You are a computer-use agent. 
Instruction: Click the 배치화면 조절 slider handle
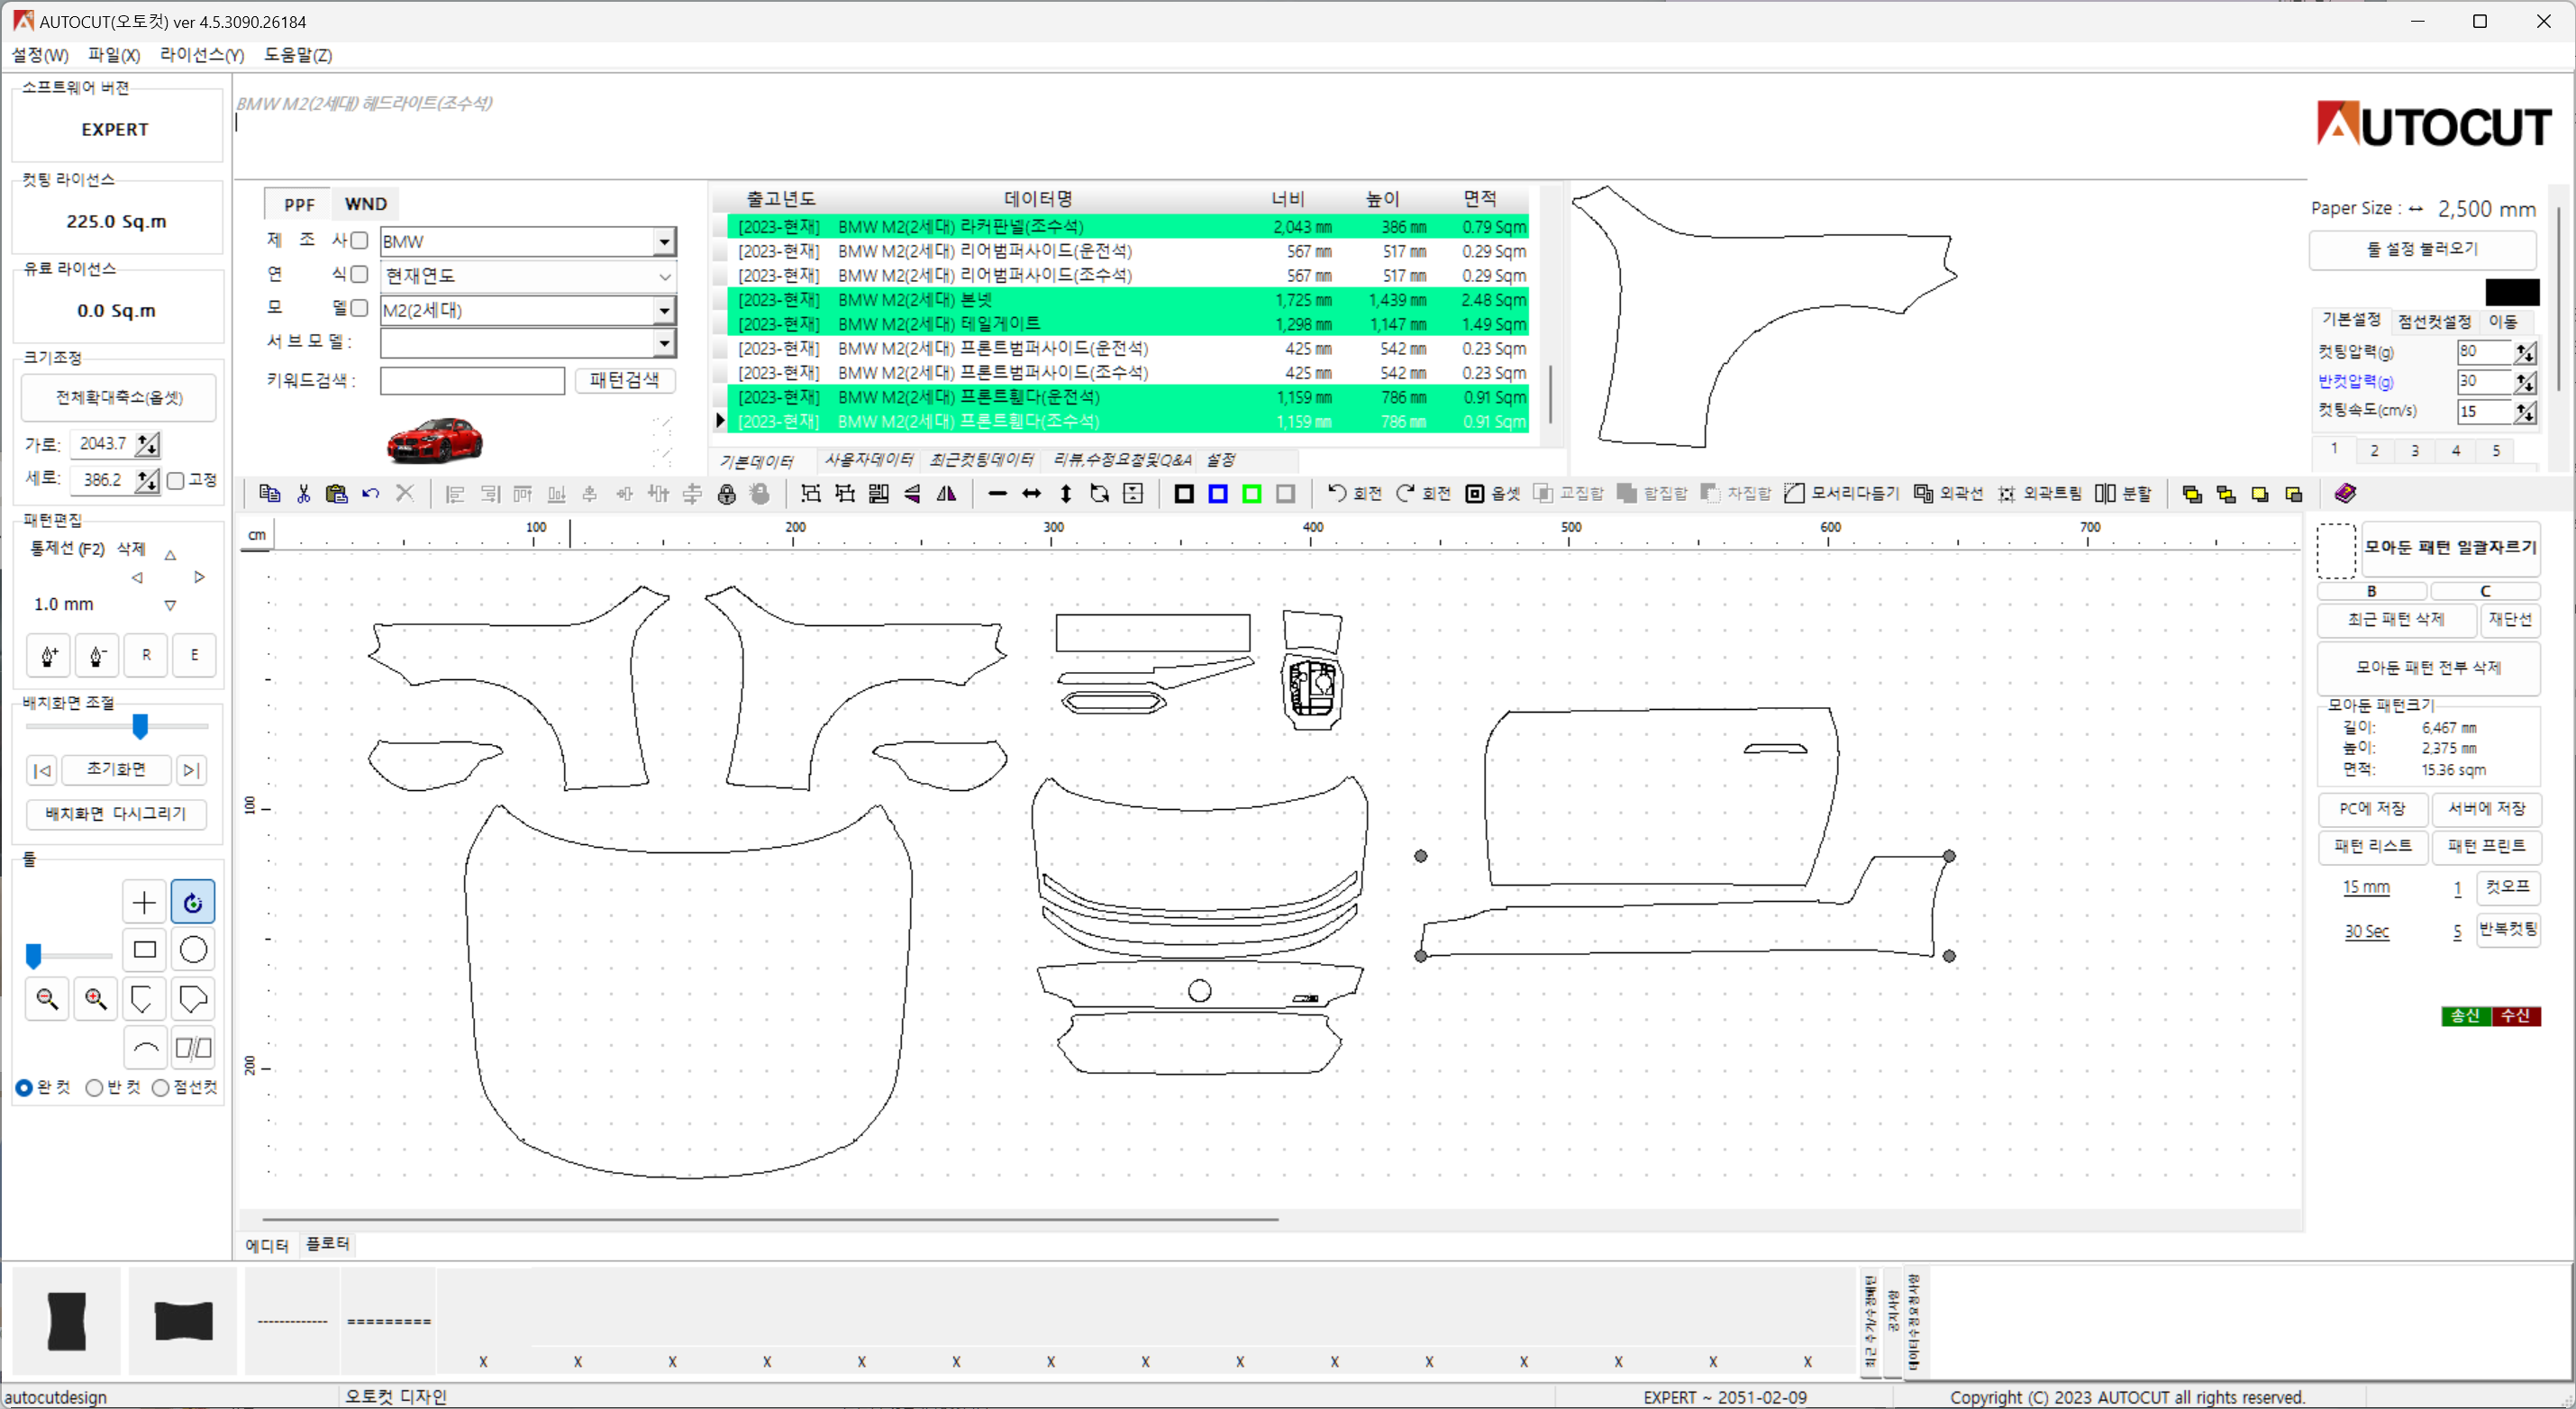click(x=141, y=726)
